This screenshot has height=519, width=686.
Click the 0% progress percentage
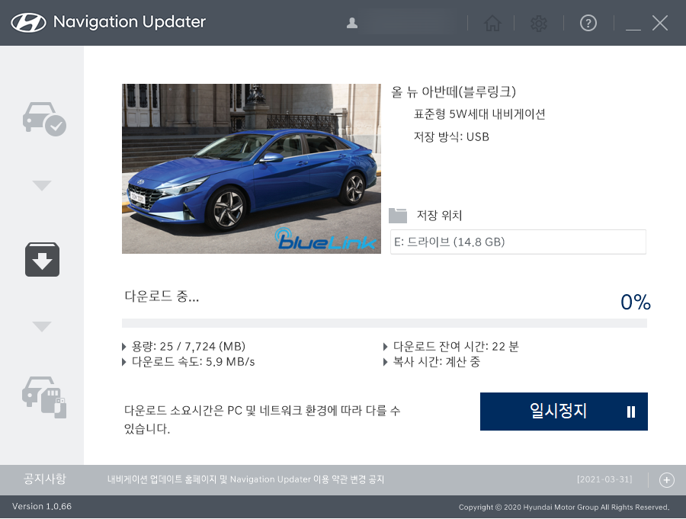pyautogui.click(x=635, y=302)
